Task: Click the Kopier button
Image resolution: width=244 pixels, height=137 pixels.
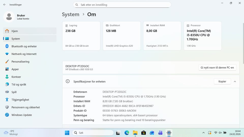Action: pyautogui.click(x=222, y=81)
